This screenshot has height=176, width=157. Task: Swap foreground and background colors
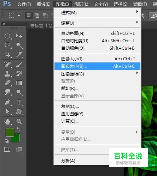click(18, 129)
